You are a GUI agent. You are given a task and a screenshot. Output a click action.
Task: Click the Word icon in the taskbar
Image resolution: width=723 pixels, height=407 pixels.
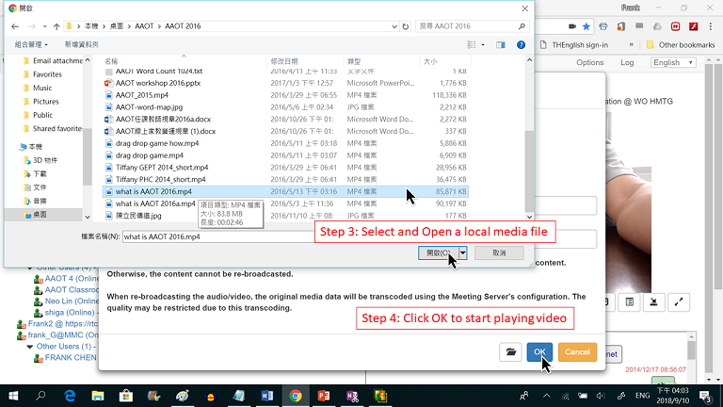pyautogui.click(x=267, y=395)
